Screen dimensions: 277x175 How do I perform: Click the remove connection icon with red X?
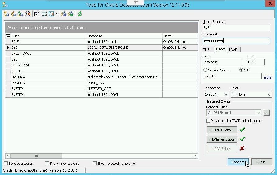[28, 14]
